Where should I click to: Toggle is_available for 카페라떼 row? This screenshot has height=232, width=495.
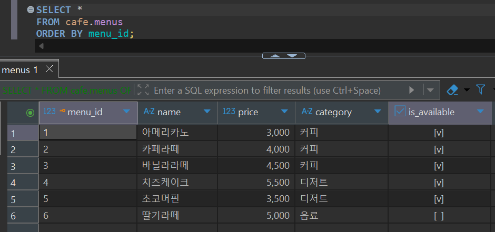pos(439,149)
